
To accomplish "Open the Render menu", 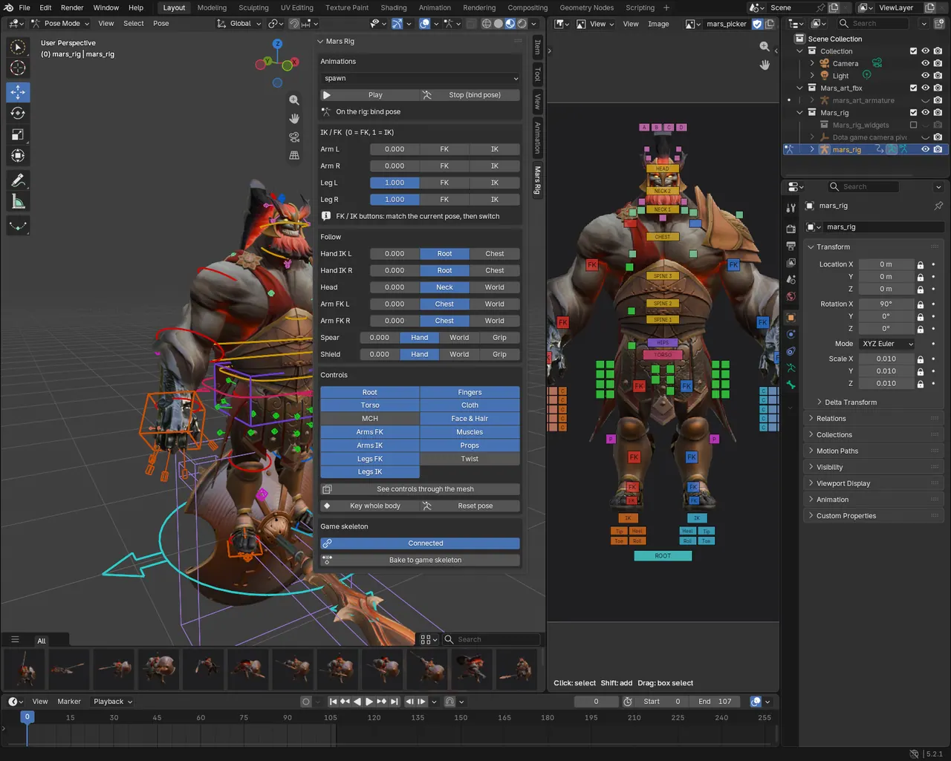I will pos(72,7).
